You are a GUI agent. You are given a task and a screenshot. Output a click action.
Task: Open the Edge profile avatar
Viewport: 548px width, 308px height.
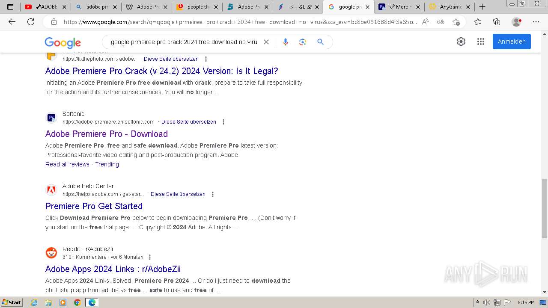click(x=517, y=22)
